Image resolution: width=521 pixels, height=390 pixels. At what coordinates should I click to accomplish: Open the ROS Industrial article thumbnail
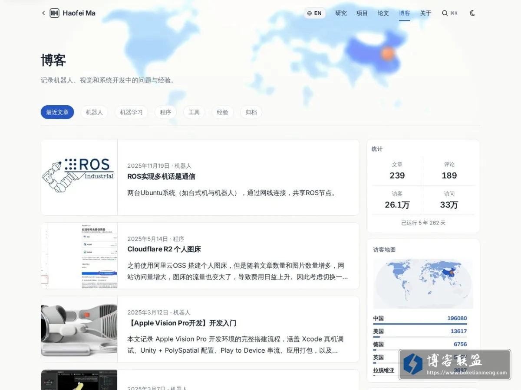pos(79,177)
